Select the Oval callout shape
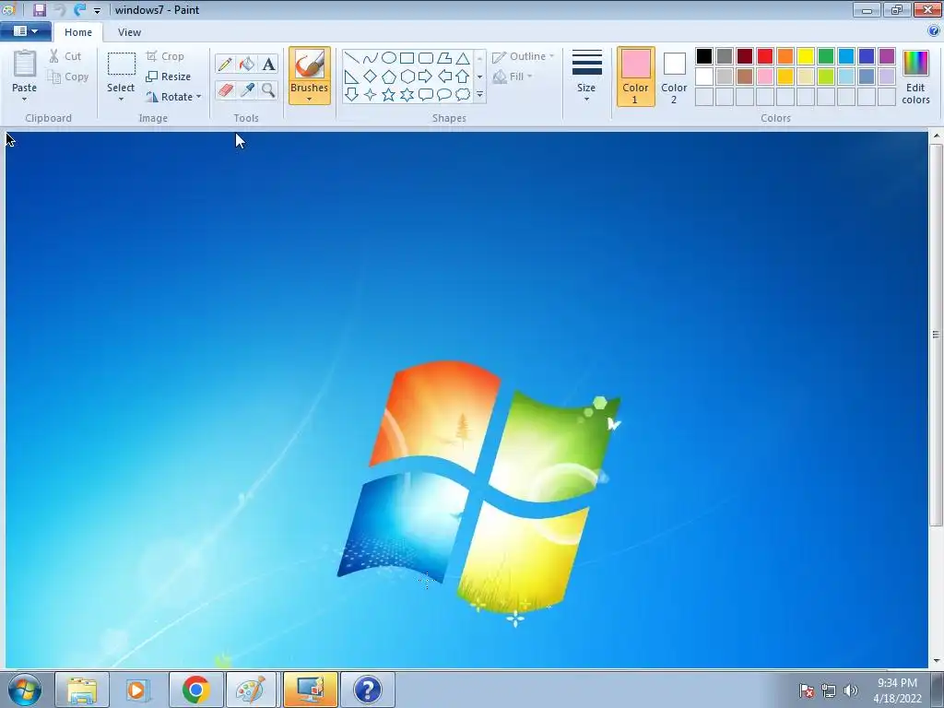 tap(444, 95)
